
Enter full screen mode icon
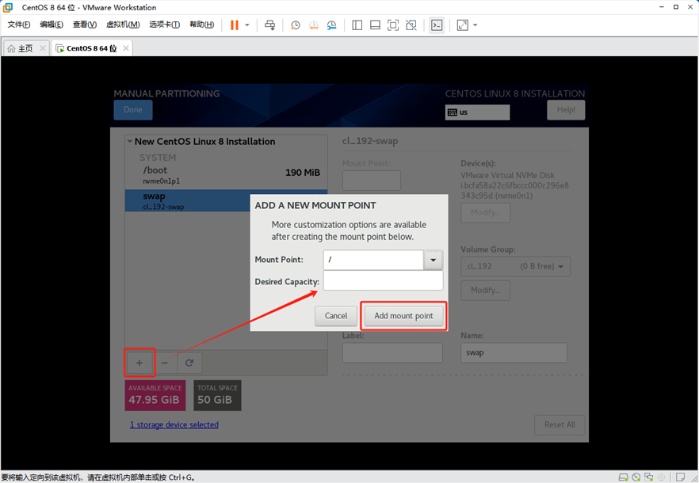[x=393, y=25]
